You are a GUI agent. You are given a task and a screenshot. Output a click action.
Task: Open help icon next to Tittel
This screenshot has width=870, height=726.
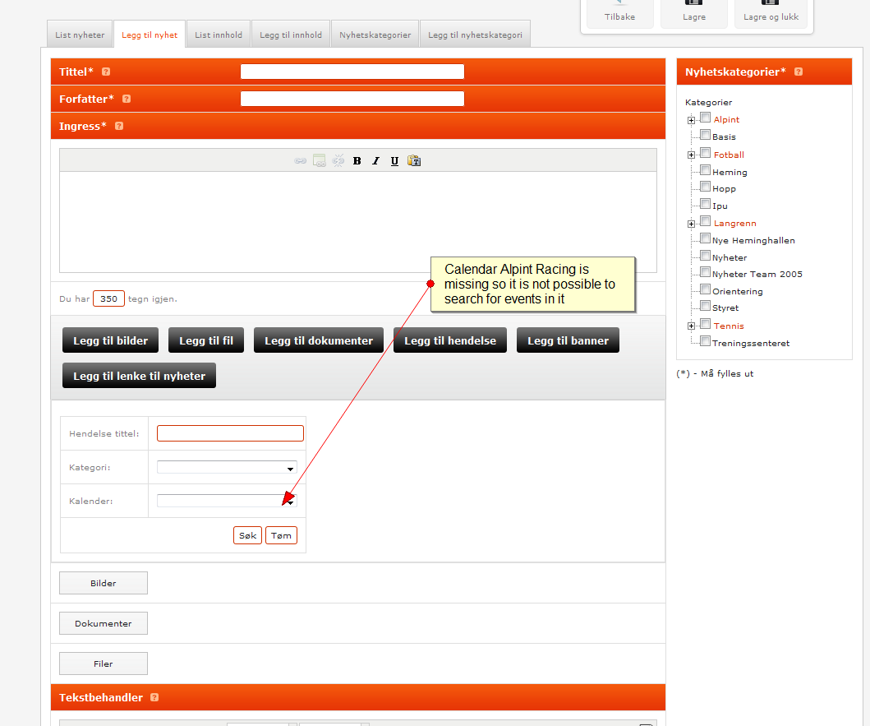(x=106, y=72)
